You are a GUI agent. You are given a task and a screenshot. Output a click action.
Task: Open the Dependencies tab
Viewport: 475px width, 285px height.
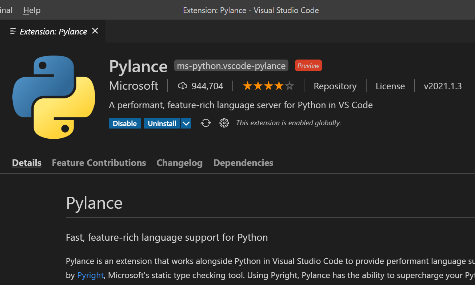point(243,163)
